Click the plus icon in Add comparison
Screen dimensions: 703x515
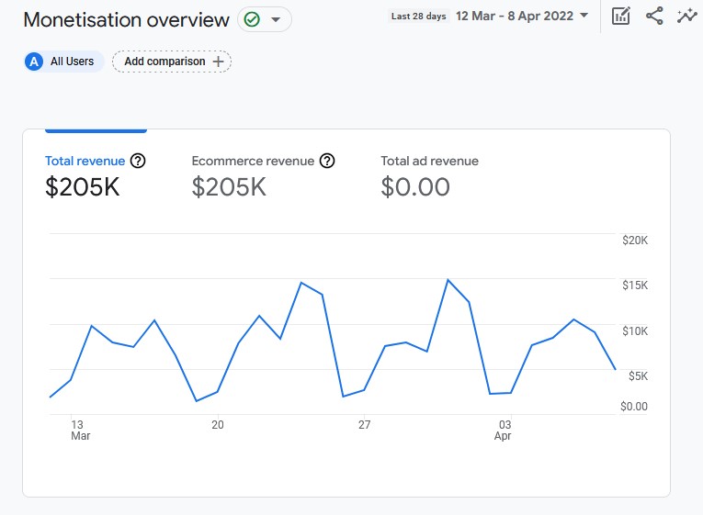pos(218,62)
